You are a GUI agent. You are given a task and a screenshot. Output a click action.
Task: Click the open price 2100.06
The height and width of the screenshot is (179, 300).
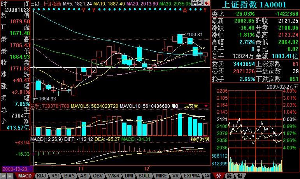288,28
